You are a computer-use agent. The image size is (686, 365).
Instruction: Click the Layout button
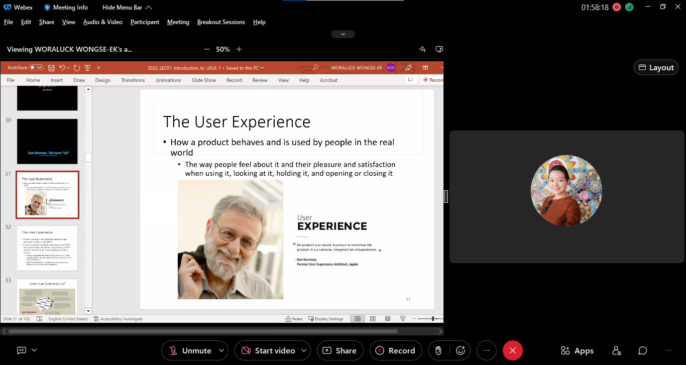656,67
